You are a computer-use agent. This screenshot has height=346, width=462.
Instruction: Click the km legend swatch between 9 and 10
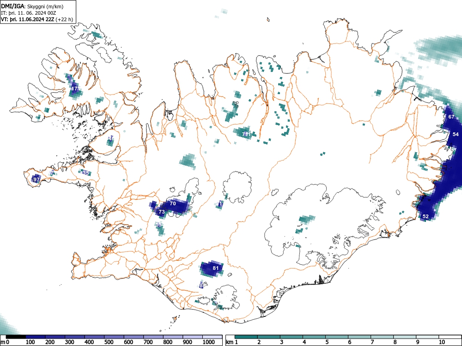pyautogui.click(x=427, y=337)
